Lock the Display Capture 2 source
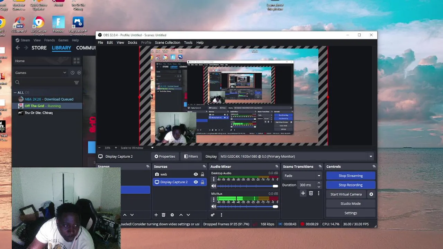 (x=202, y=182)
